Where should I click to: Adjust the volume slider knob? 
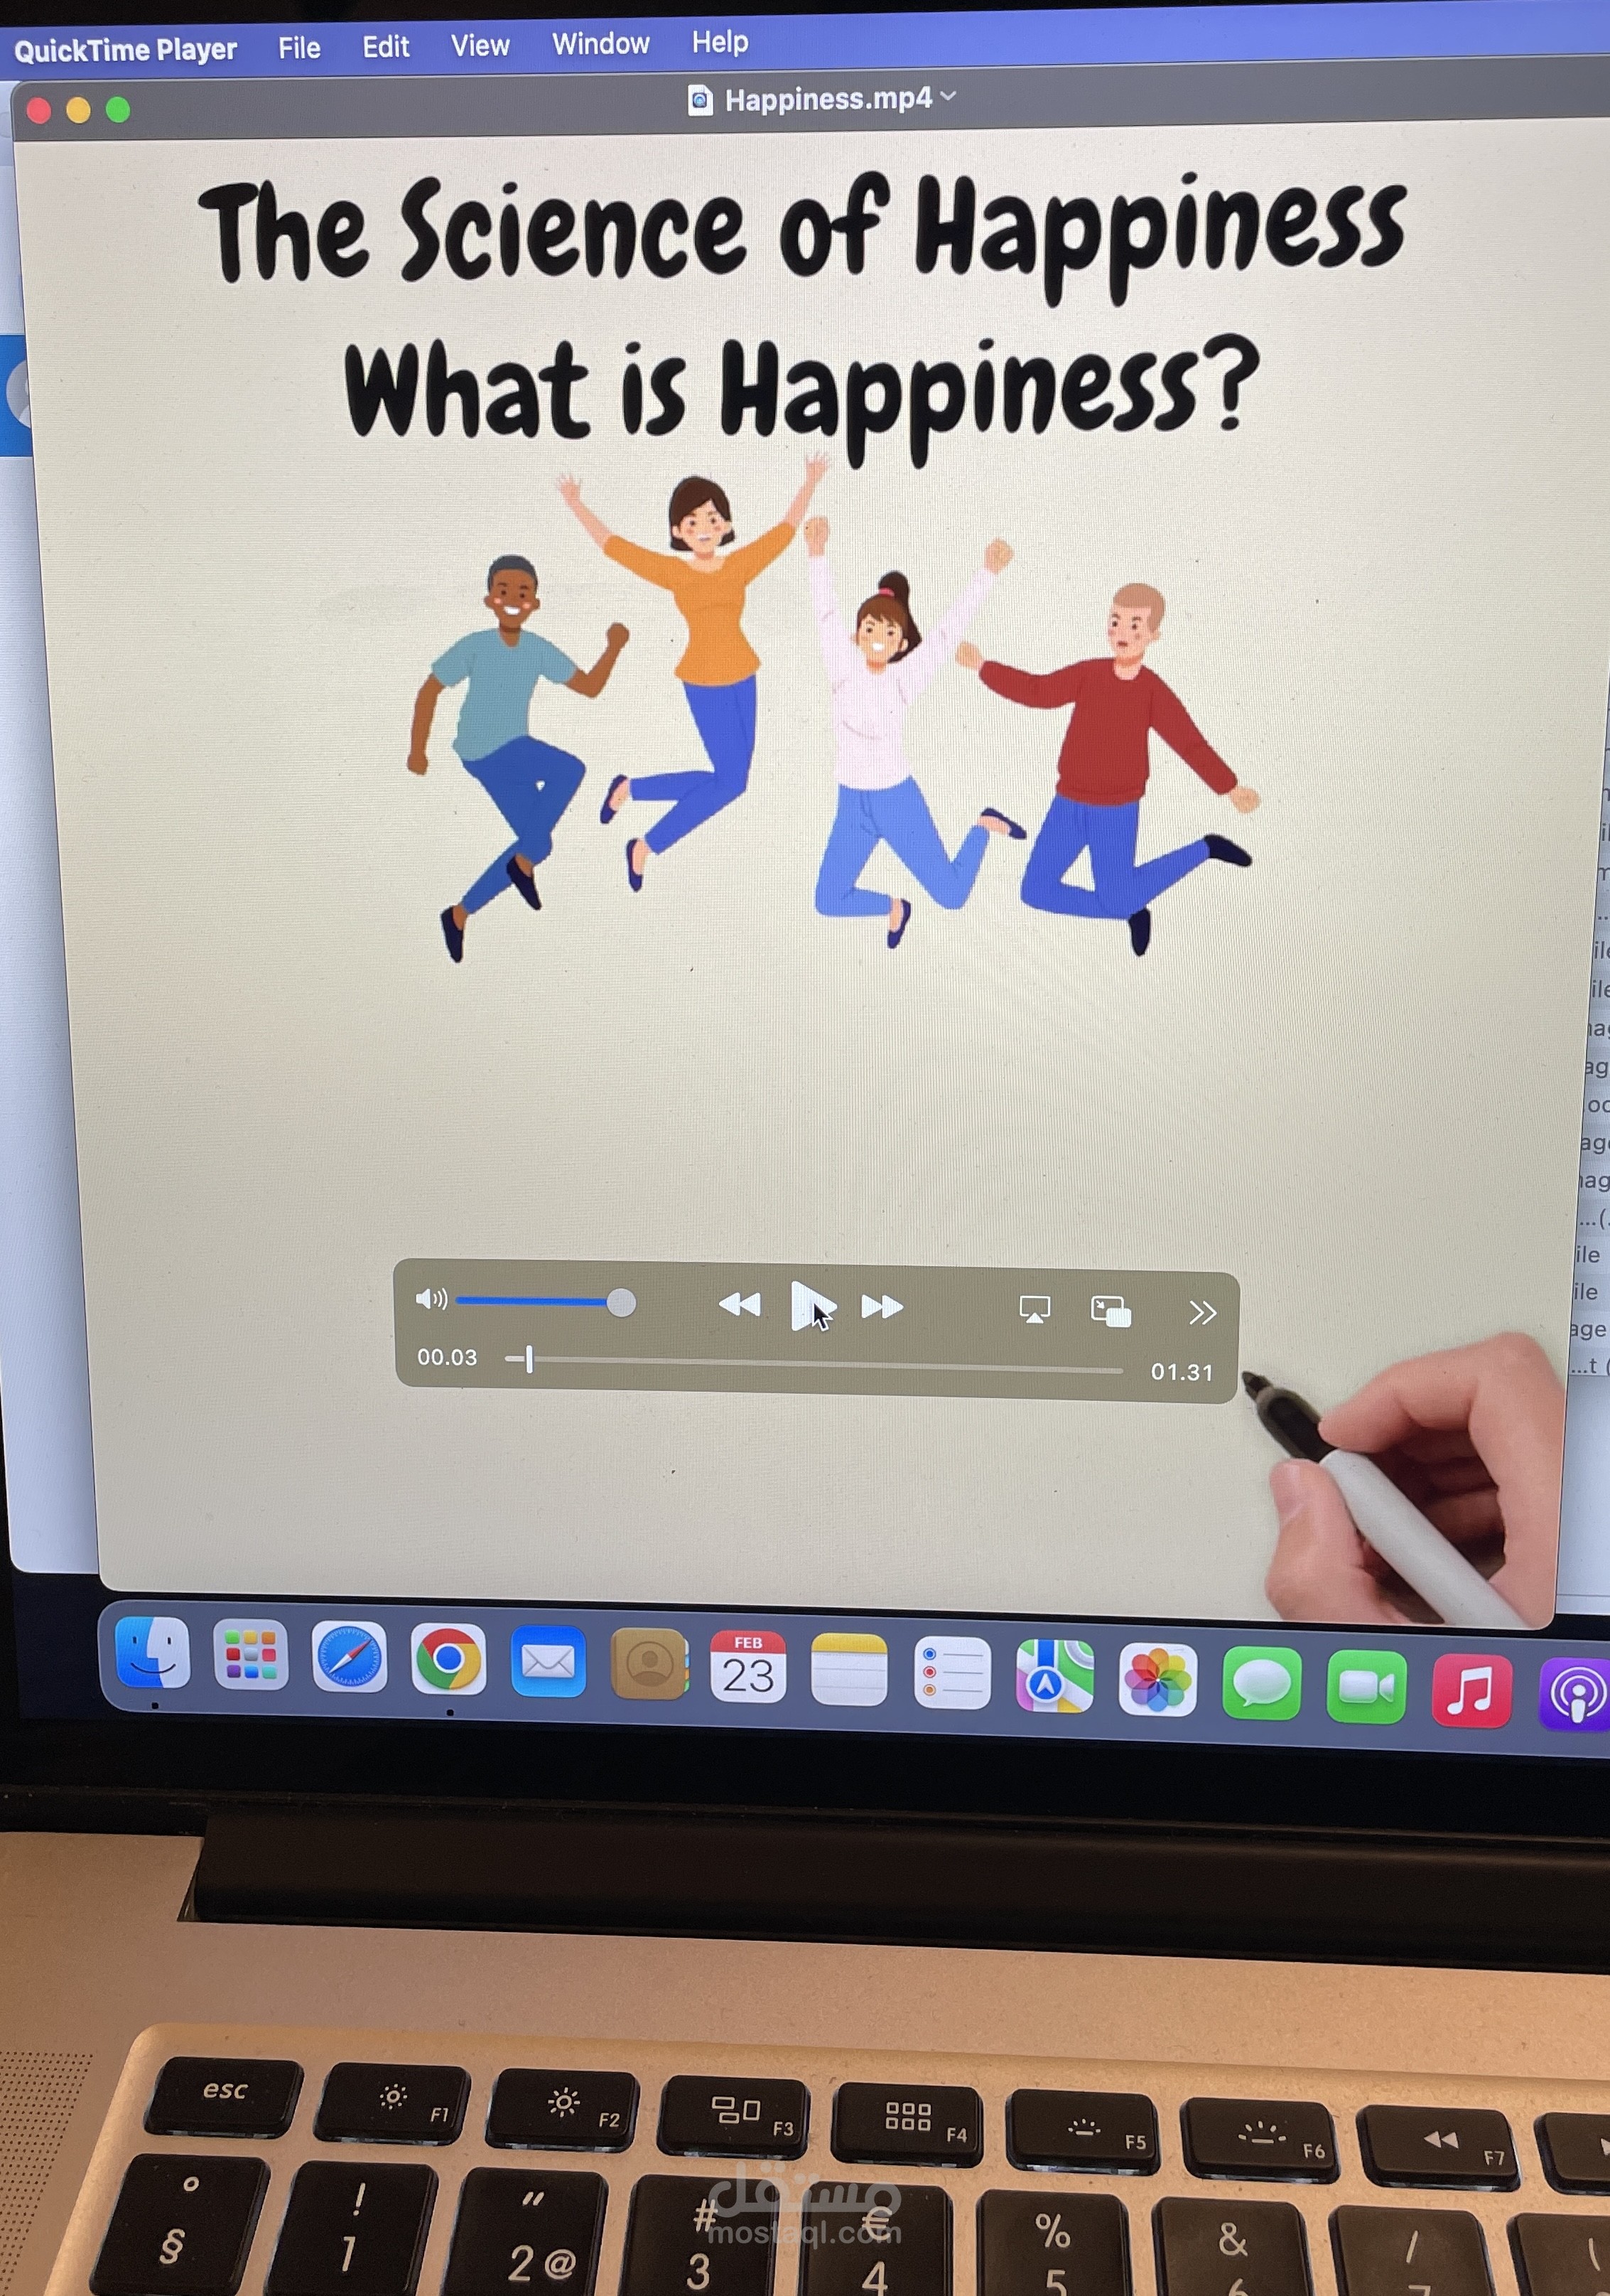pos(620,1302)
